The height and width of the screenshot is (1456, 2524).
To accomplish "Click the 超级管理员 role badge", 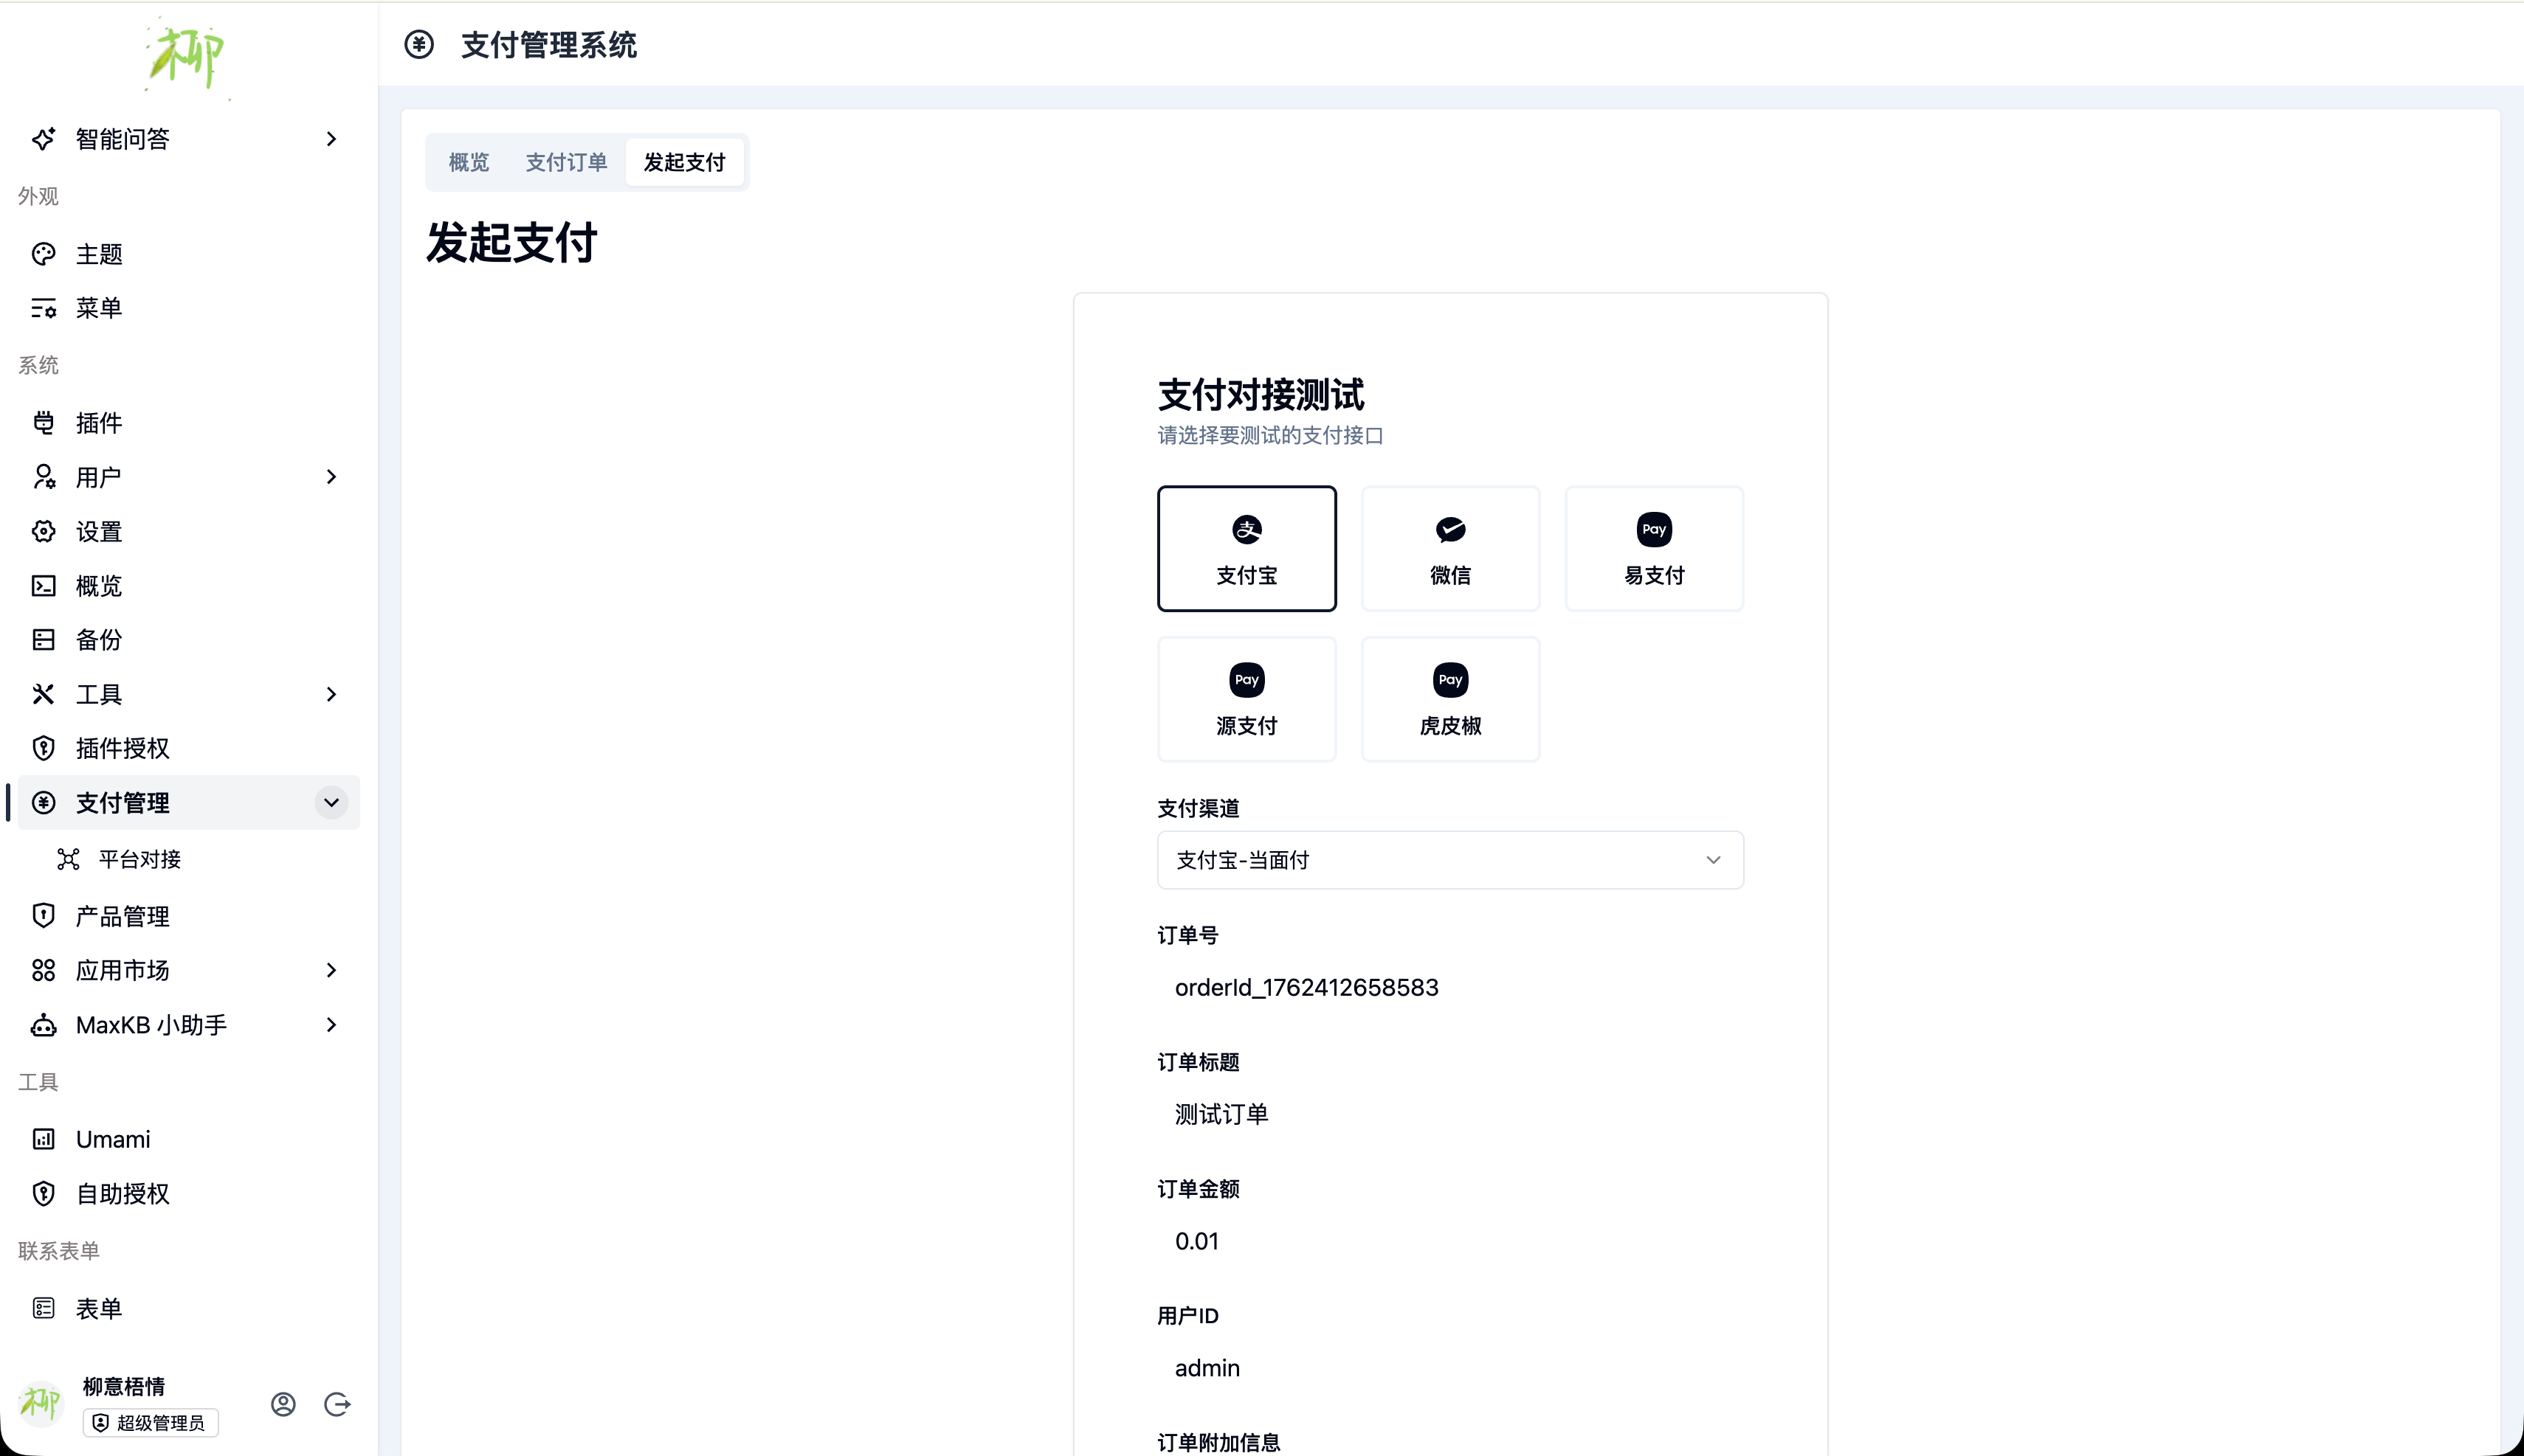I will [150, 1422].
